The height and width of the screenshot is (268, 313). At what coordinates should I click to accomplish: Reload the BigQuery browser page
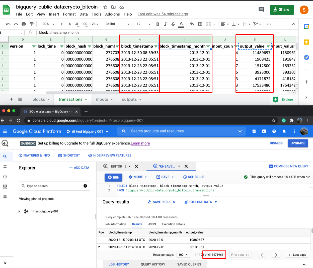click(19, 120)
